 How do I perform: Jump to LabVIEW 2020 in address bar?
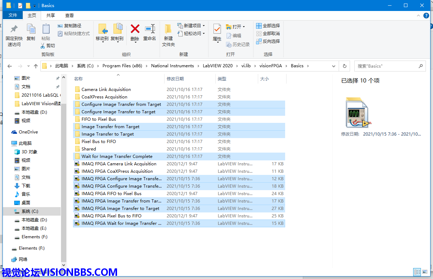pos(218,66)
